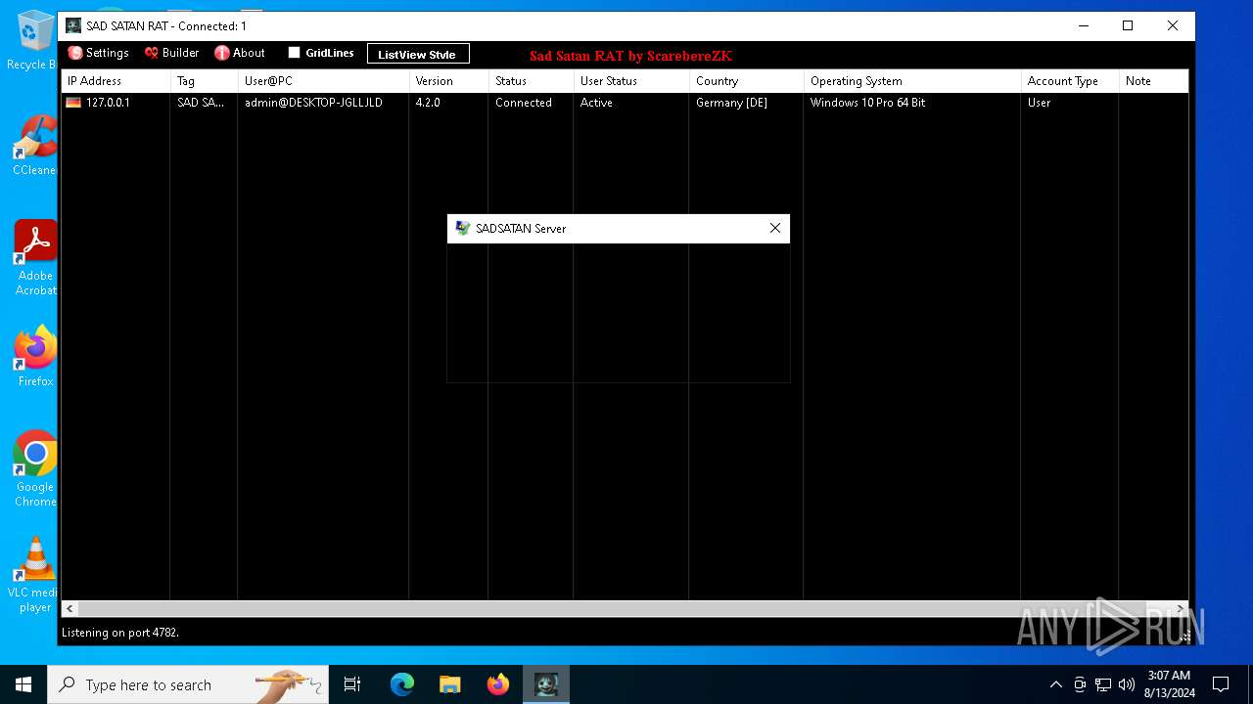Click the Note column header
This screenshot has height=704, width=1253.
tap(1154, 81)
